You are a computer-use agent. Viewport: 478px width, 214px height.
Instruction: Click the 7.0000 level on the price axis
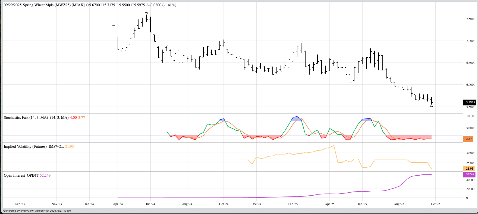coord(471,41)
